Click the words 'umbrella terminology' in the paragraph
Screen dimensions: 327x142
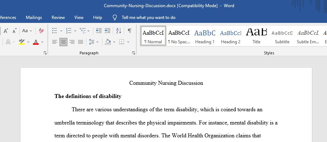pos(79,123)
